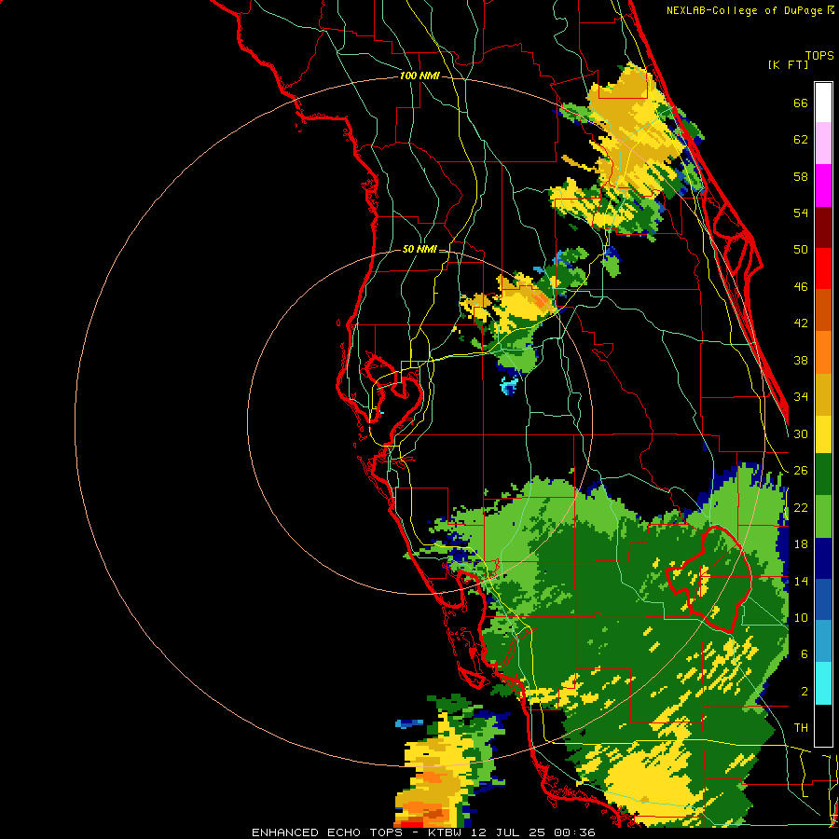This screenshot has height=839, width=839.
Task: Click the TOPS legend title
Action: point(819,56)
